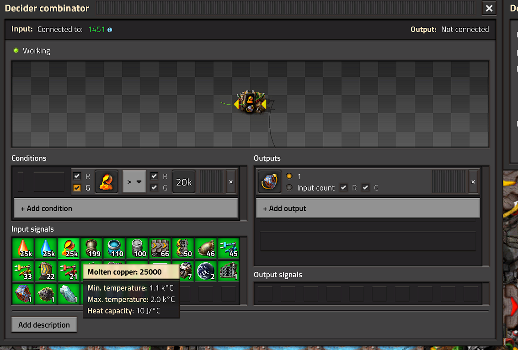
Task: Click the underground belt signal showing 22
Action: (46, 271)
